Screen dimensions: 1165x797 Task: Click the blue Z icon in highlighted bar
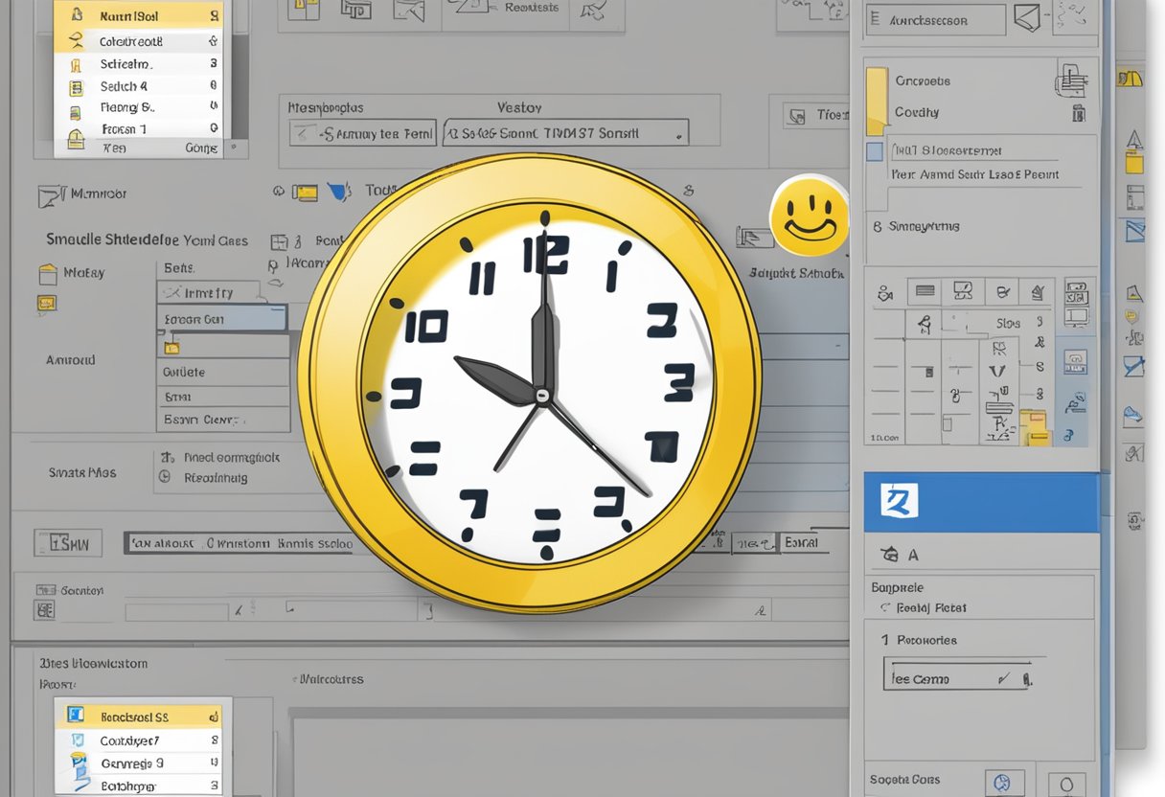[899, 501]
